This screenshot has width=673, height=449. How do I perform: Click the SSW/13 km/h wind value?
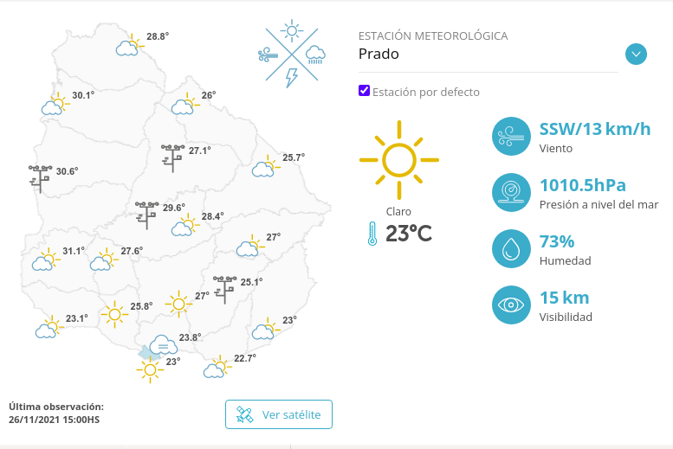point(595,129)
